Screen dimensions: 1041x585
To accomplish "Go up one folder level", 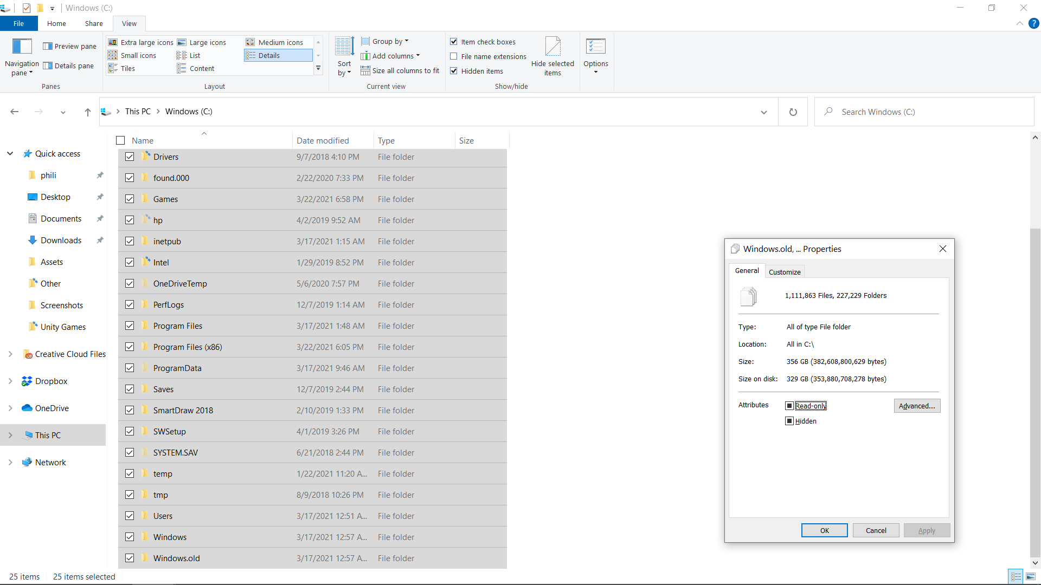I will 87,112.
